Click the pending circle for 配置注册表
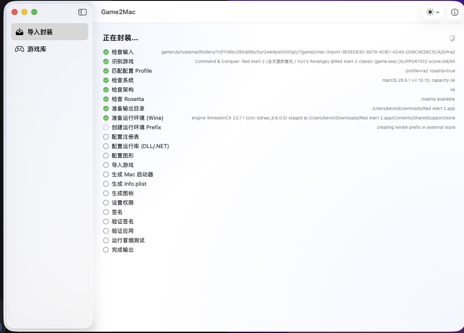 106,137
